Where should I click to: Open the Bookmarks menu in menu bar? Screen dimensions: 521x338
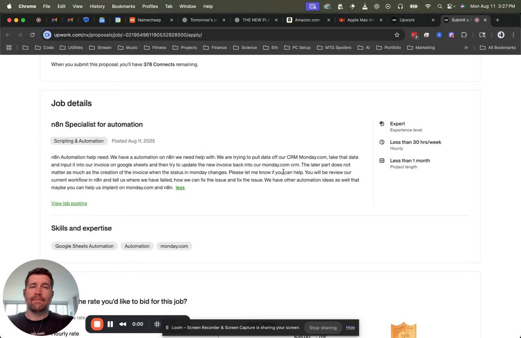(123, 6)
